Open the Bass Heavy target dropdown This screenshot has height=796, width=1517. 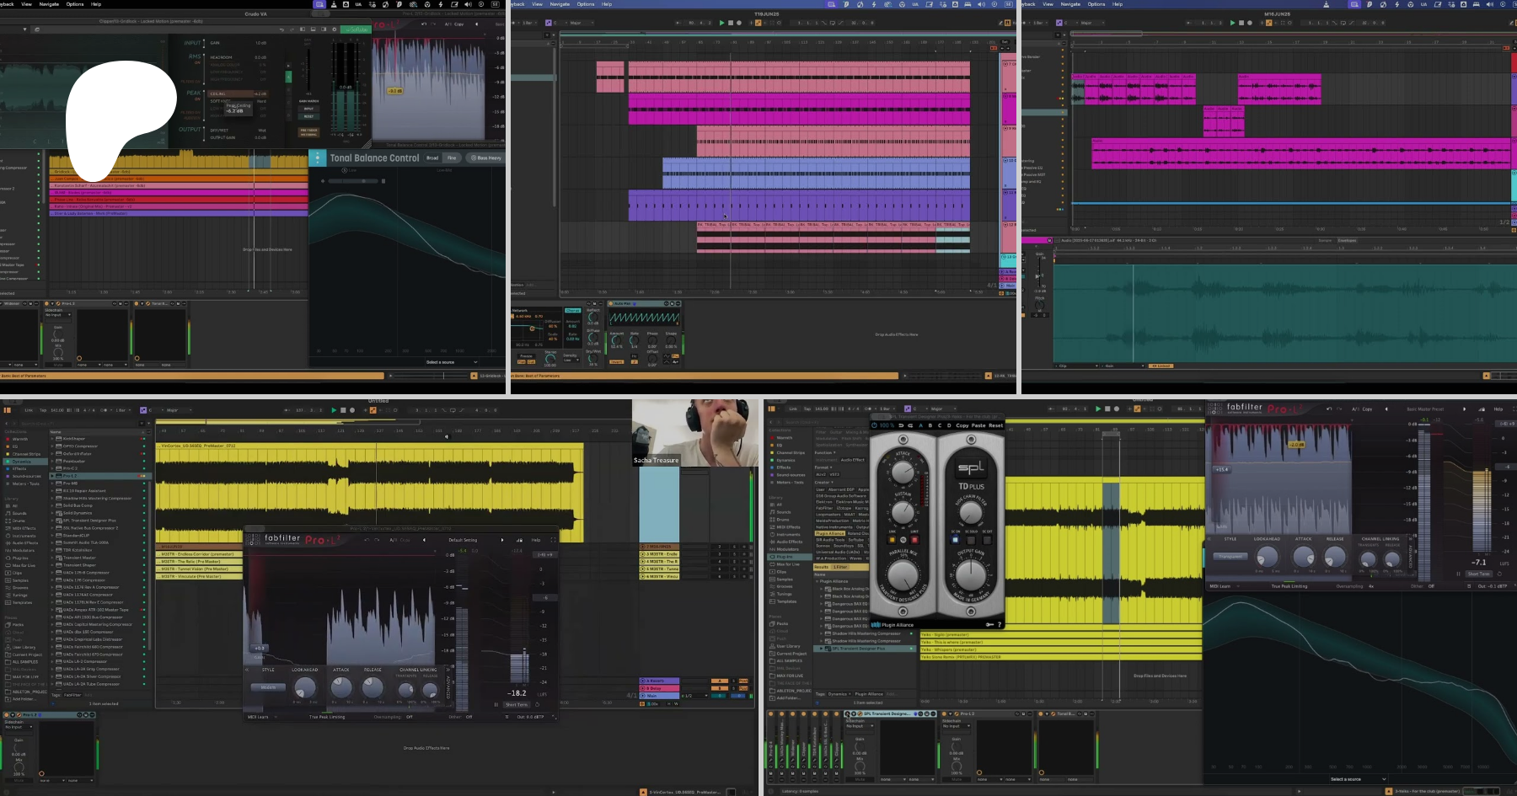pos(485,158)
